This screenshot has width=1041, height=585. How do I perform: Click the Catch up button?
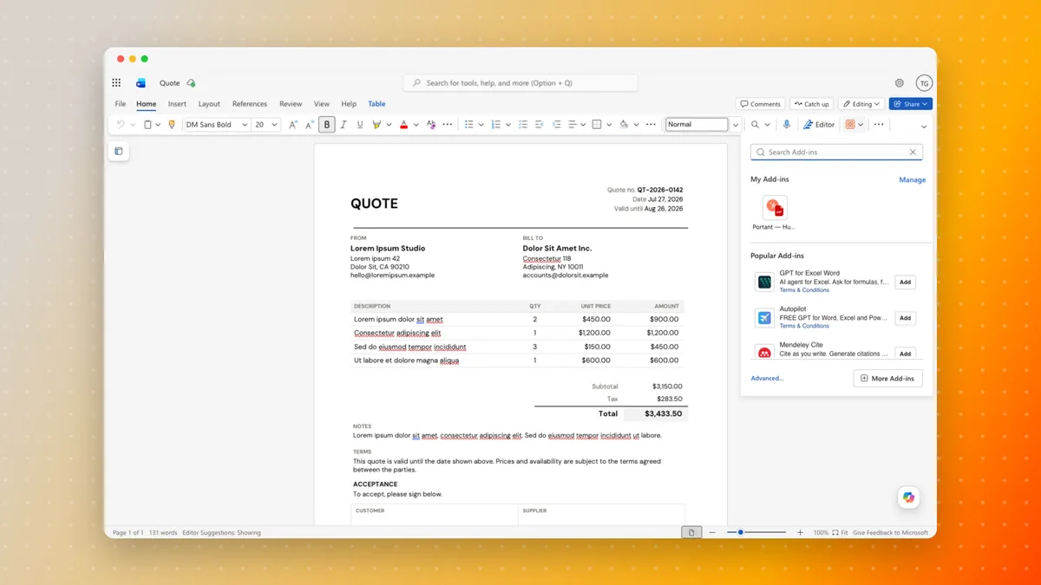pyautogui.click(x=812, y=104)
